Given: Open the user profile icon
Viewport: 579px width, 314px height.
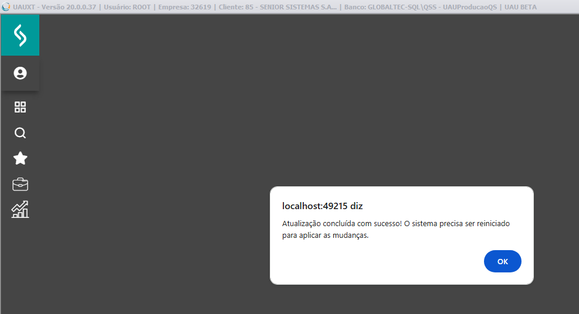Looking at the screenshot, I should point(20,73).
